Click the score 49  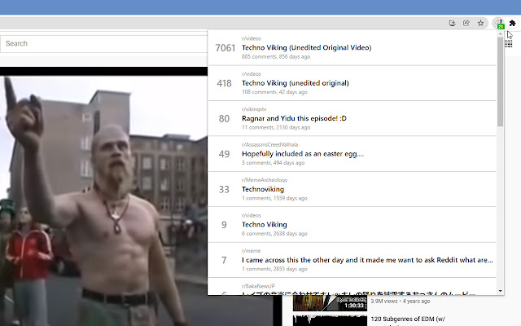(x=224, y=154)
